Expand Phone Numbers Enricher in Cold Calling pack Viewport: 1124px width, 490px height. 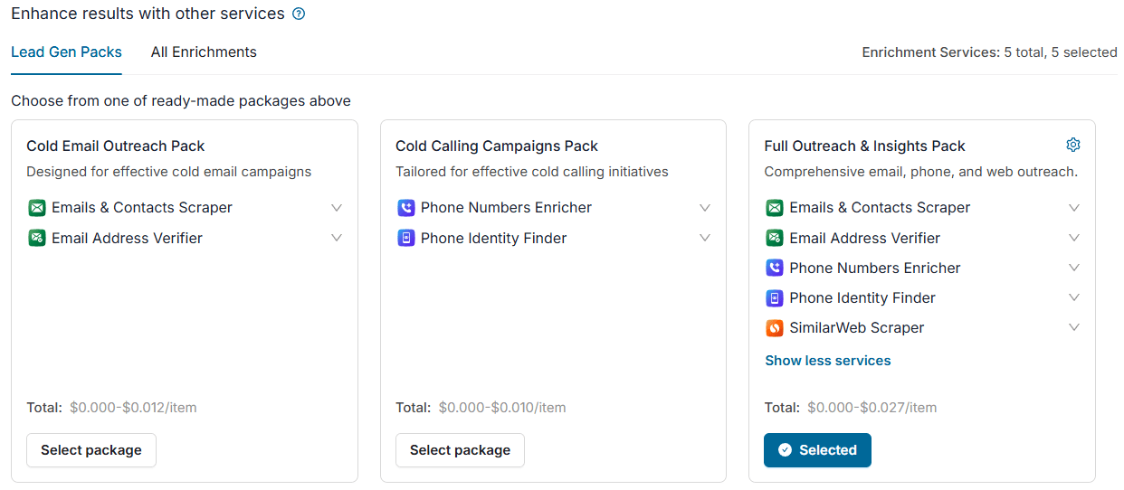point(705,208)
